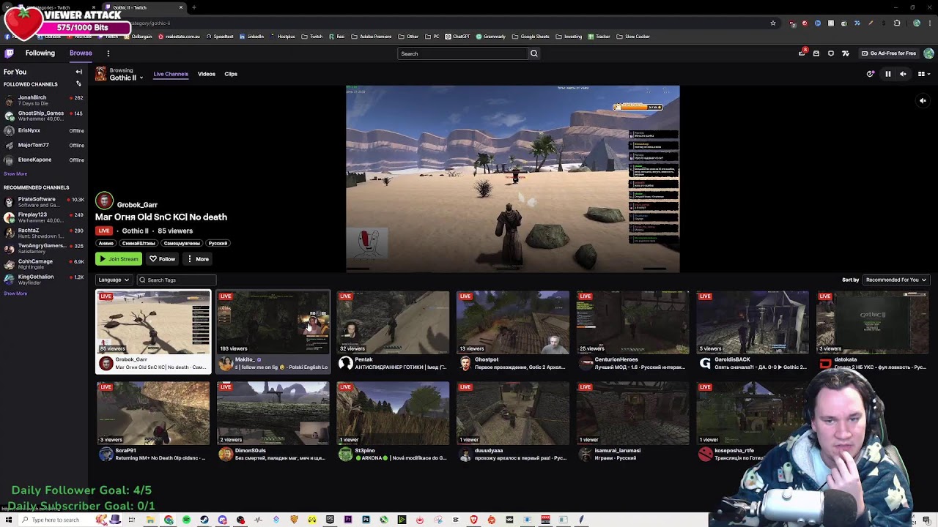The height and width of the screenshot is (527, 938).
Task: Click the magnifier search button
Action: point(534,53)
